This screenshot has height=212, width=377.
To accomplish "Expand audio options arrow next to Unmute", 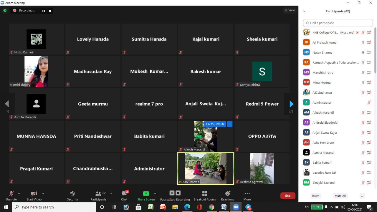I will click(19, 193).
